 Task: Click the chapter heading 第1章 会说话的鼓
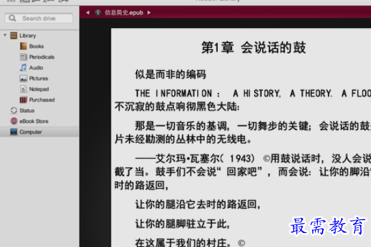[x=254, y=47]
